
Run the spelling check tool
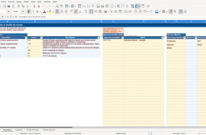(x=61, y=6)
